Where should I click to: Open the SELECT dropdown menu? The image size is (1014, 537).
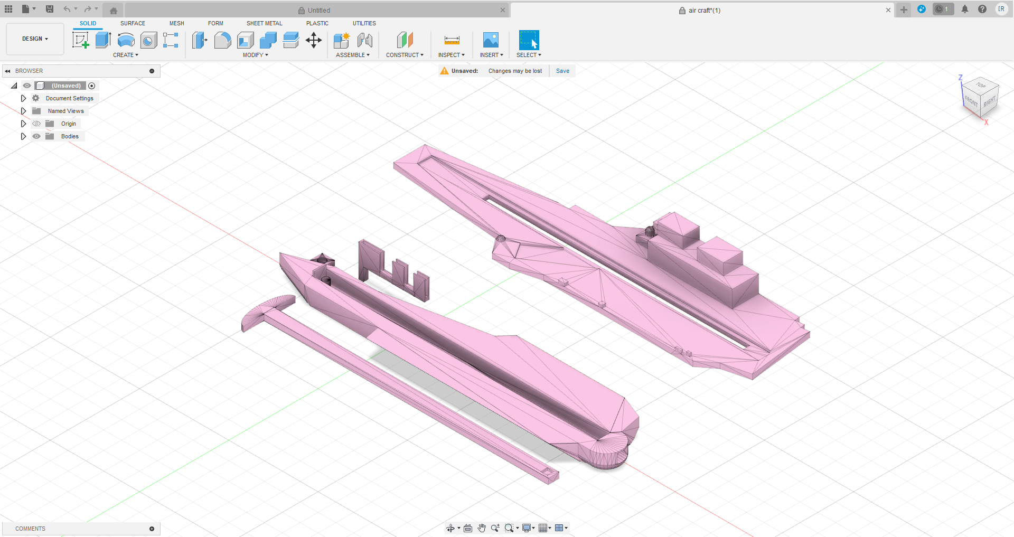pyautogui.click(x=529, y=55)
